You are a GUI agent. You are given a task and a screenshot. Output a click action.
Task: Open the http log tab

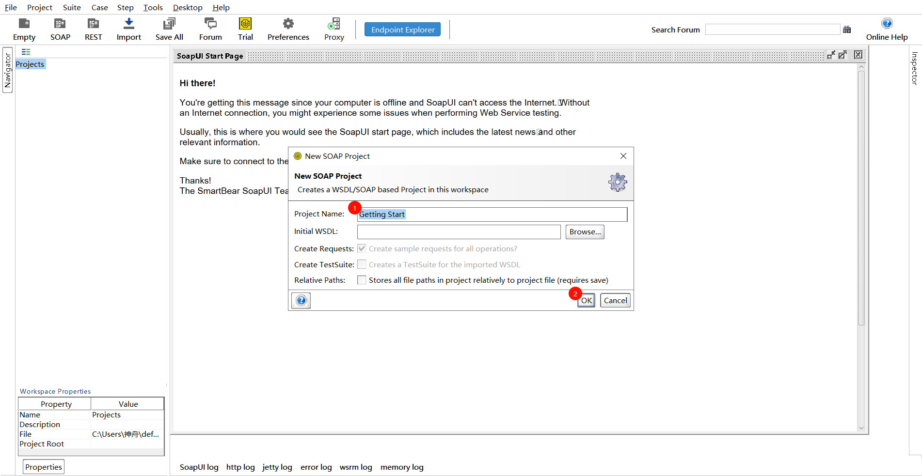(240, 467)
